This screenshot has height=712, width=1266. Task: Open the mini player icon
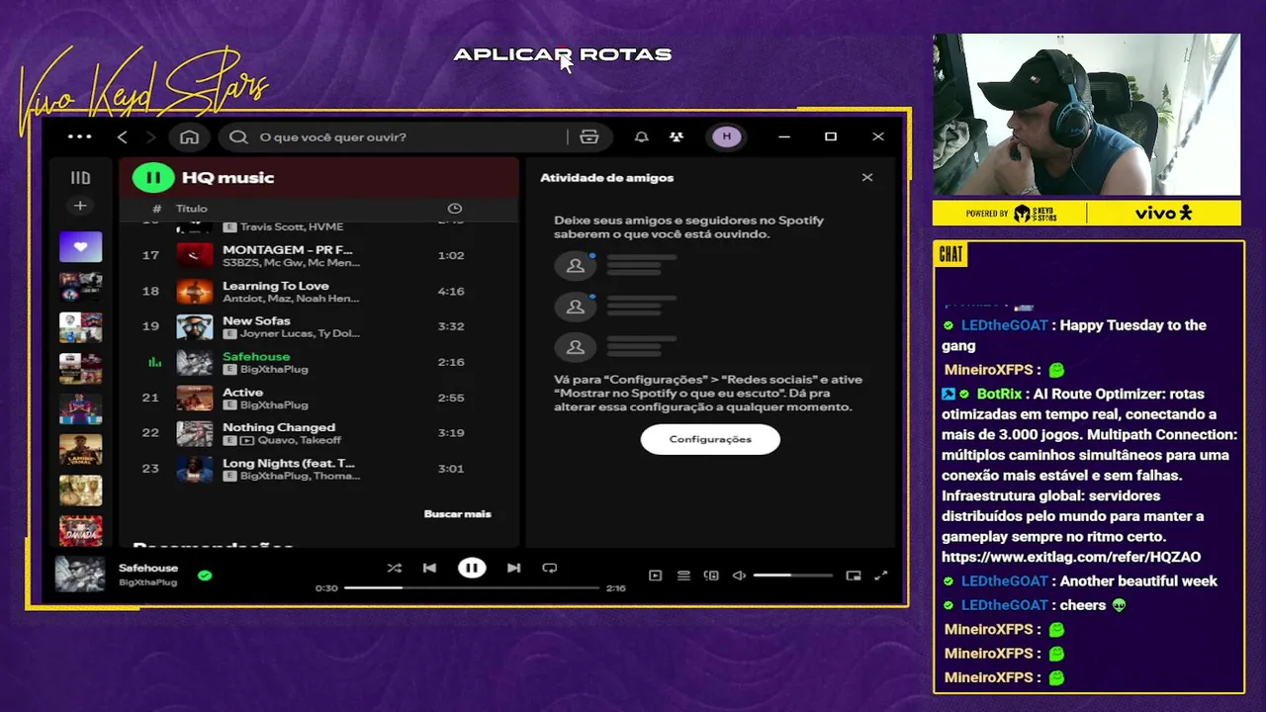[854, 575]
